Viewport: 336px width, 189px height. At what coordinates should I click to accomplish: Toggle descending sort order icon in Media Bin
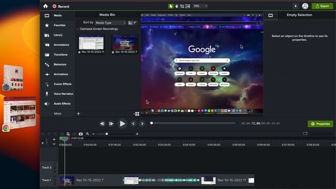click(x=135, y=23)
